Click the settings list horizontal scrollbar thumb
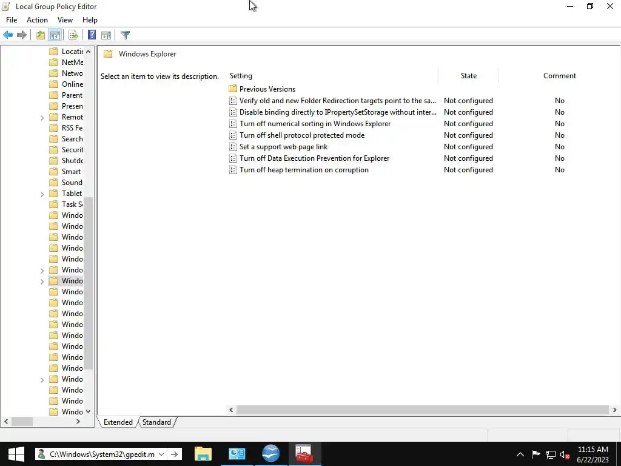 point(423,410)
